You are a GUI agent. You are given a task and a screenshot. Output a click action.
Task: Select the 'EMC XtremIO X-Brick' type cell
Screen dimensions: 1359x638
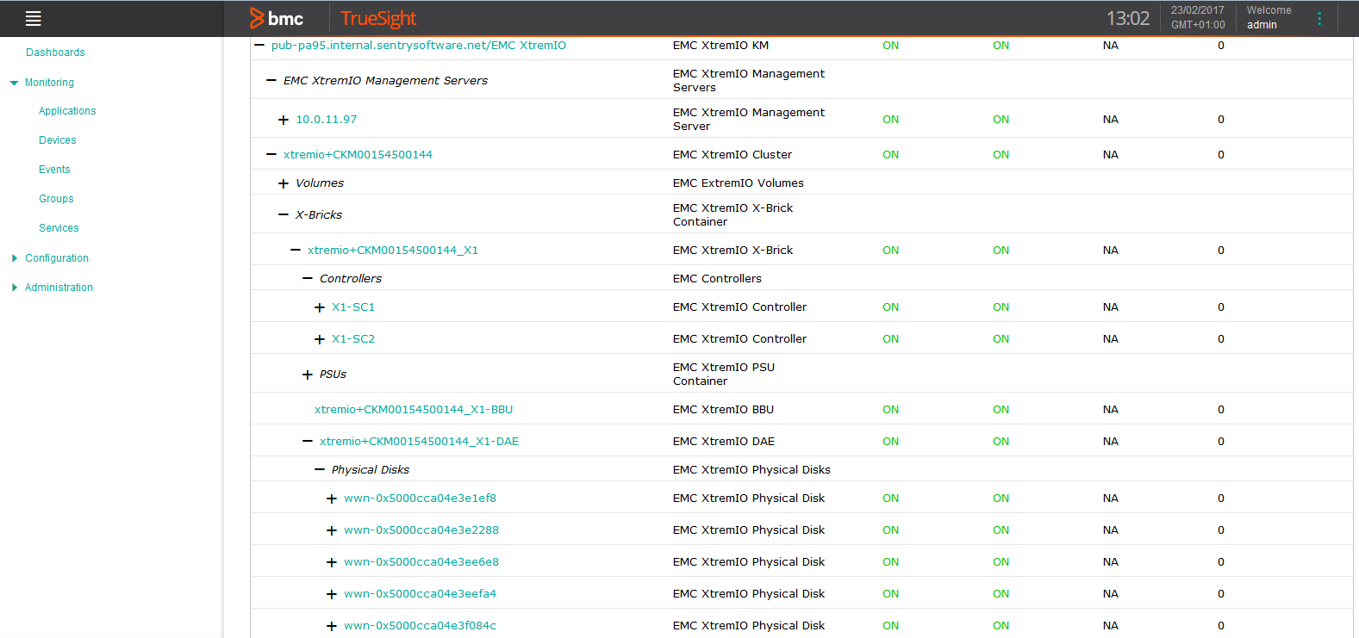tap(733, 251)
